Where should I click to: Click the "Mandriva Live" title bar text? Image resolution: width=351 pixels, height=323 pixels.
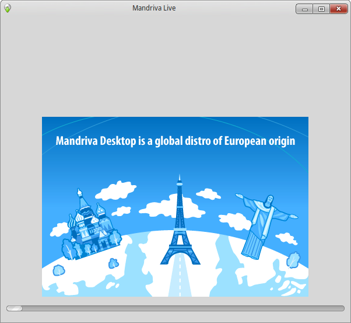[154, 8]
